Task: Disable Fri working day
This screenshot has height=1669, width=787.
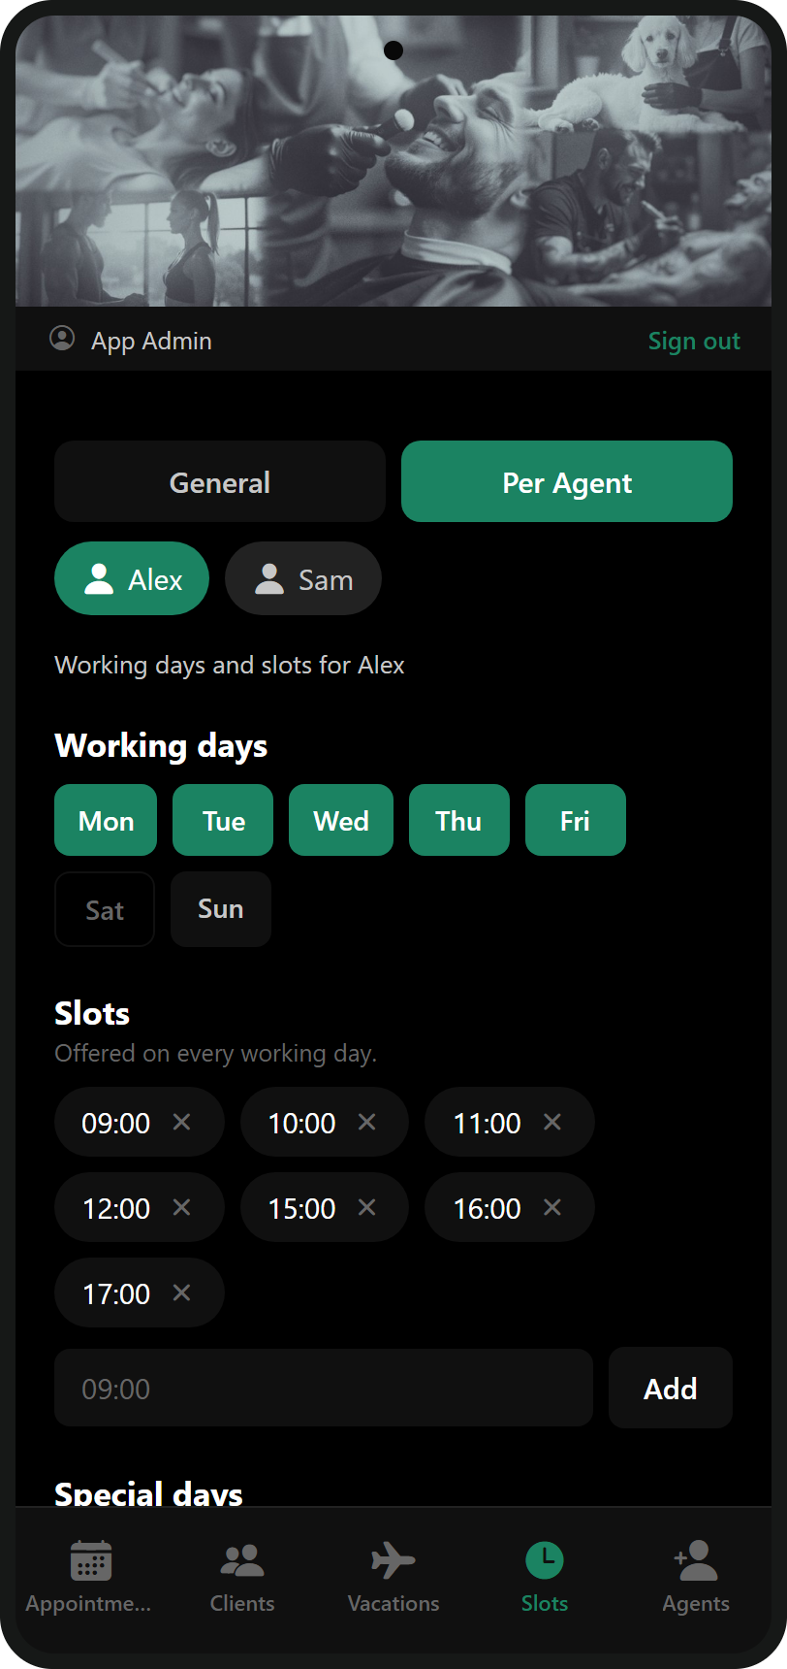Action: [x=576, y=820]
